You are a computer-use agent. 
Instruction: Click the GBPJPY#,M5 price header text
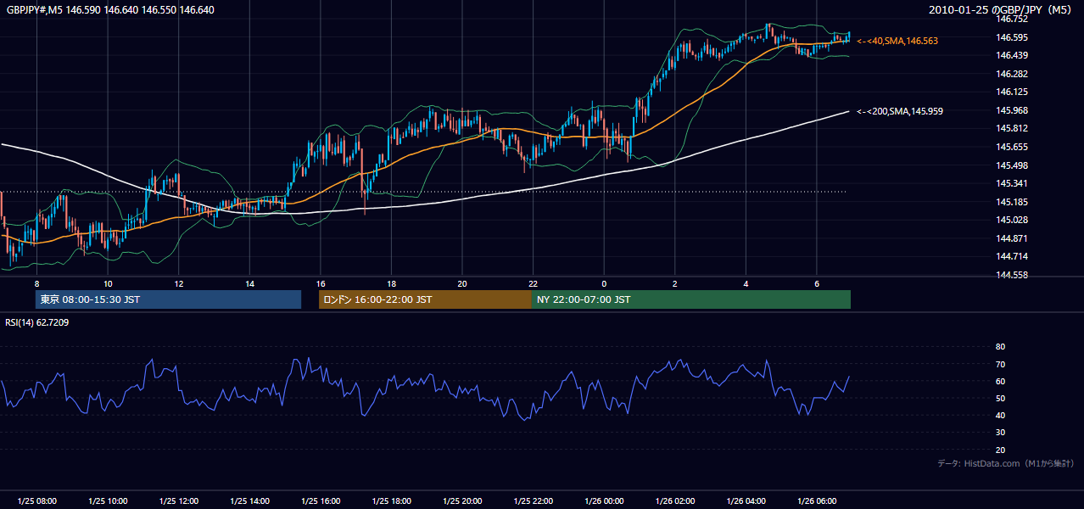pyautogui.click(x=110, y=10)
